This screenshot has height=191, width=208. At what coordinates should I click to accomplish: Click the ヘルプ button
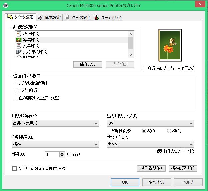click(188, 182)
